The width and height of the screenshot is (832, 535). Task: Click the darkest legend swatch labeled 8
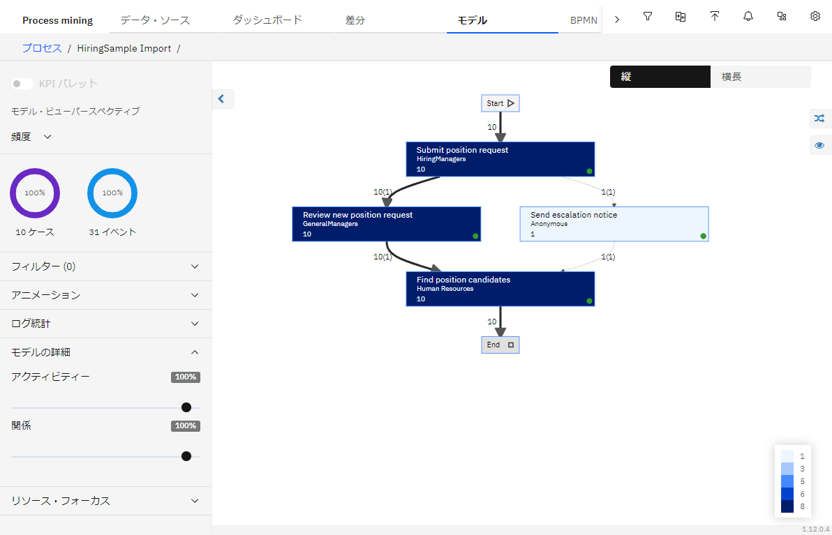coord(787,506)
